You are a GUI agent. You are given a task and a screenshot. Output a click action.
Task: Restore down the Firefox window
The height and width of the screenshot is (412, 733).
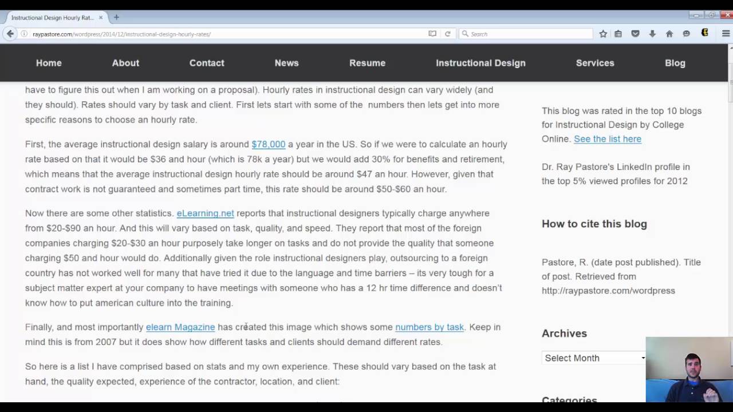coord(711,15)
